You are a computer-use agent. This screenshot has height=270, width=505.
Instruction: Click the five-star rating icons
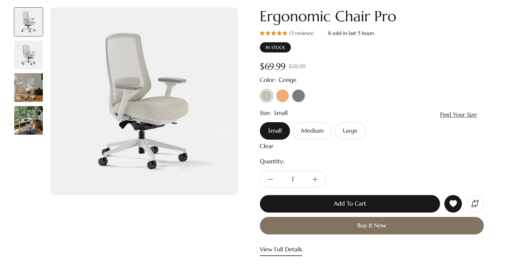(x=273, y=33)
